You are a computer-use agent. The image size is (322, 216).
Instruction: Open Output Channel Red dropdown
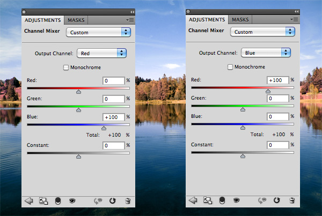click(x=101, y=54)
